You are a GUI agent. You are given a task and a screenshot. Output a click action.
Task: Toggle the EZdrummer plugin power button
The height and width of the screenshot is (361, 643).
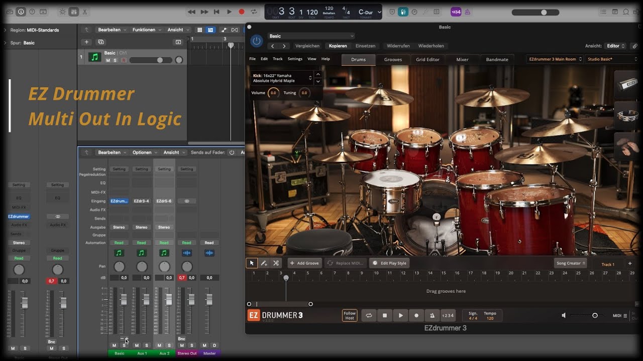[x=257, y=41]
